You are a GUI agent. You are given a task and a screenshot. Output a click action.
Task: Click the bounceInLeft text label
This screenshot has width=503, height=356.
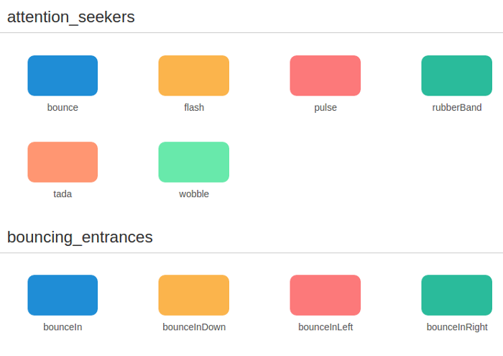tap(326, 327)
